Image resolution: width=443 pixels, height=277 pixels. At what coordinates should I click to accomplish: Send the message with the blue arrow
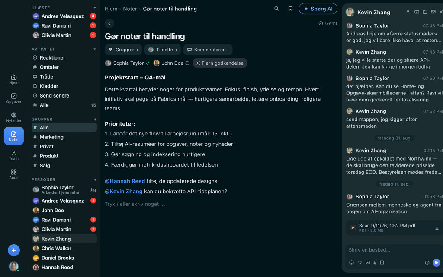[437, 263]
